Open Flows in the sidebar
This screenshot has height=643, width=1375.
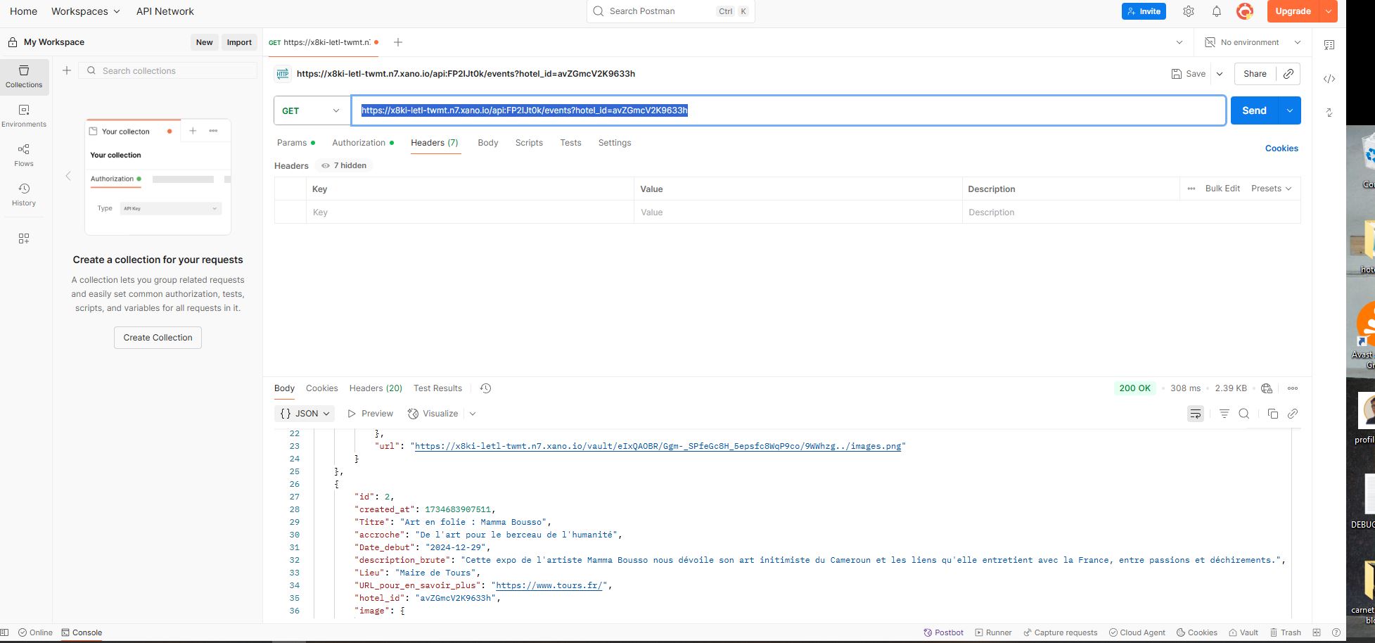point(24,155)
